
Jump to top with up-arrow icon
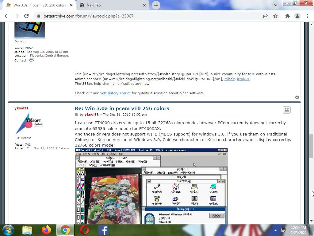(297, 97)
